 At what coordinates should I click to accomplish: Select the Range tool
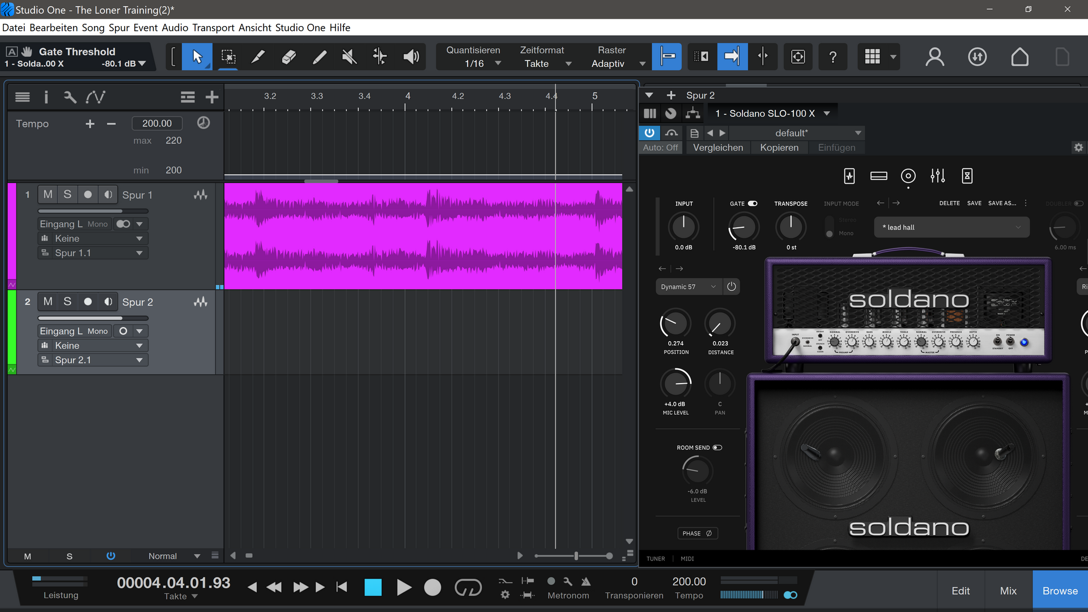[228, 57]
